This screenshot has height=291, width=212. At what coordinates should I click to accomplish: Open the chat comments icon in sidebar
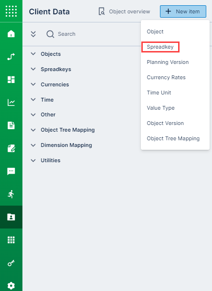pyautogui.click(x=11, y=171)
